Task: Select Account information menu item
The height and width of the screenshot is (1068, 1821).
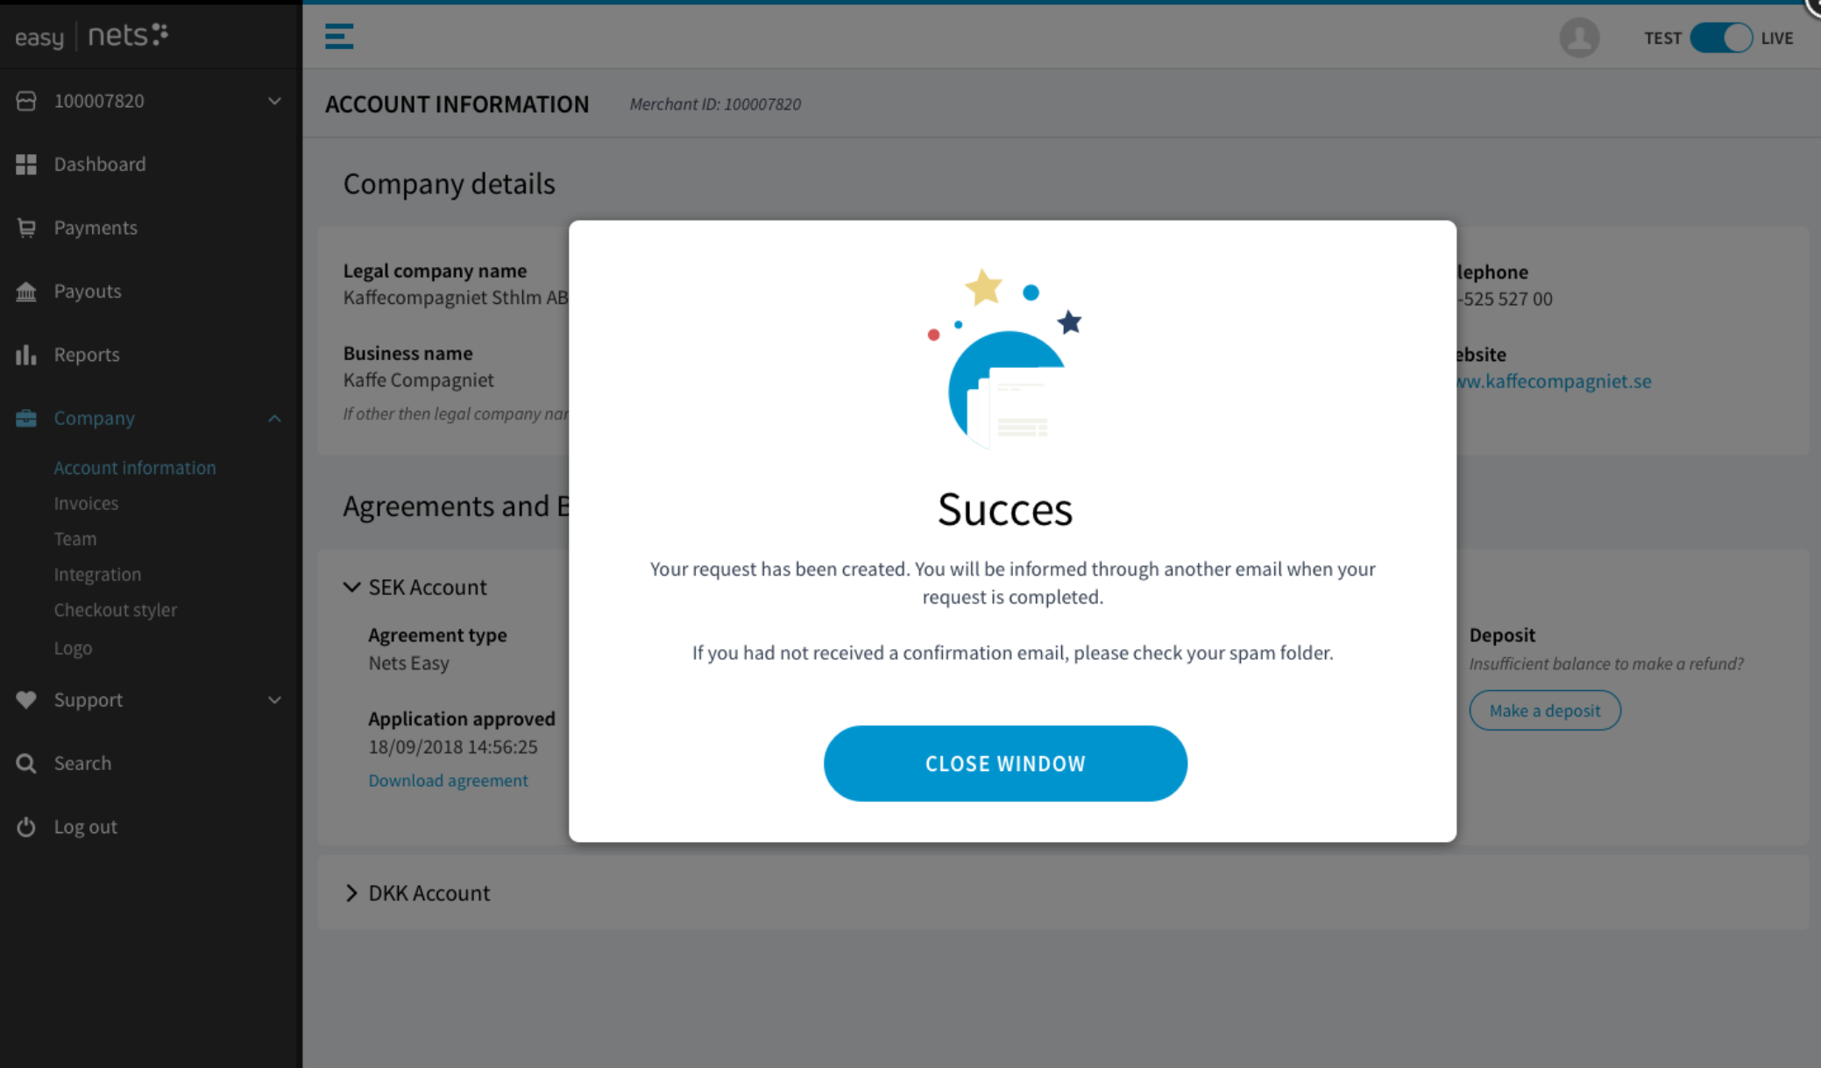Action: 135,467
